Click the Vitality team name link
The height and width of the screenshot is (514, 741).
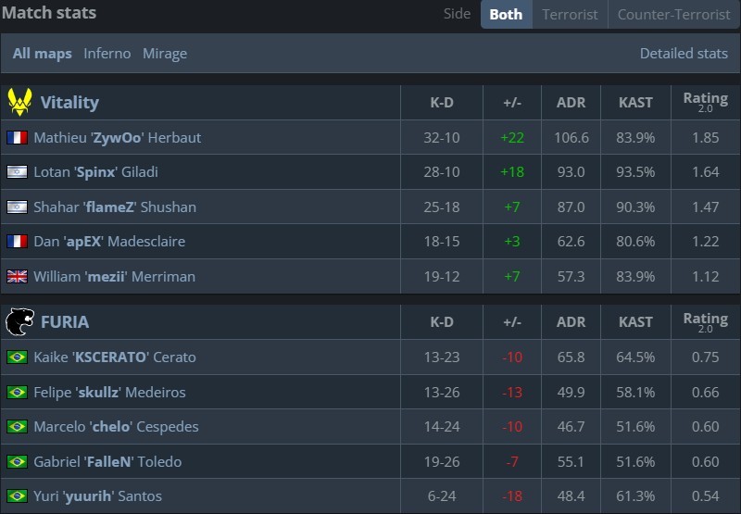click(x=69, y=103)
